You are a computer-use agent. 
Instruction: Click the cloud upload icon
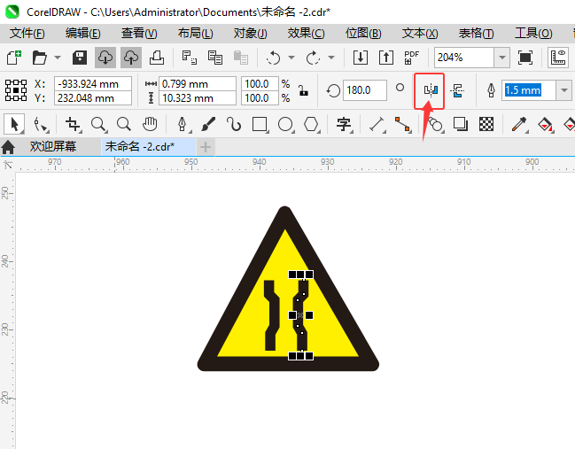(x=131, y=58)
